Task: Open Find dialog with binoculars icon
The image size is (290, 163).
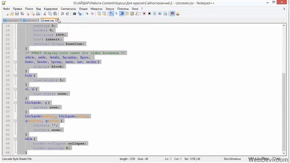Action: click(x=74, y=14)
